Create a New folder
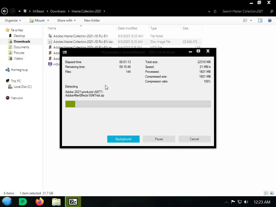Screen dimensions: 276x207 point(92,20)
